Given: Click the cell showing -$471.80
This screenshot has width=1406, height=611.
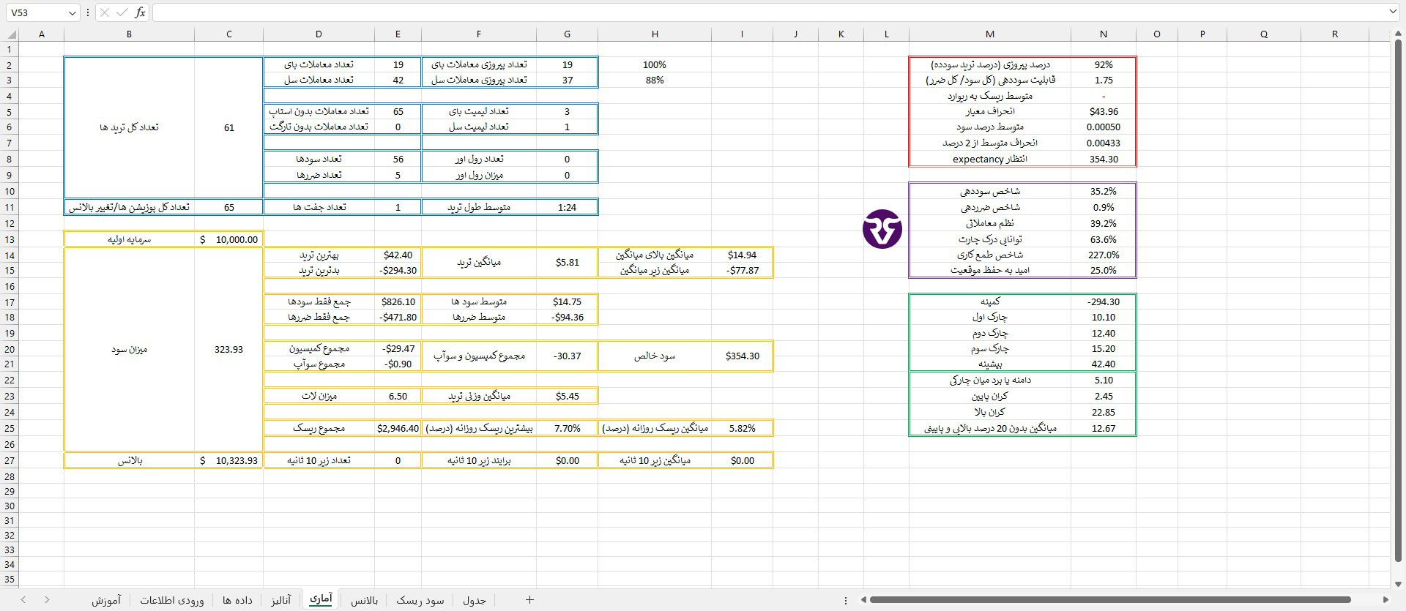Looking at the screenshot, I should coord(398,317).
